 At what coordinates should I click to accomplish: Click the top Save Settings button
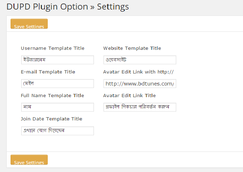coord(29,24)
